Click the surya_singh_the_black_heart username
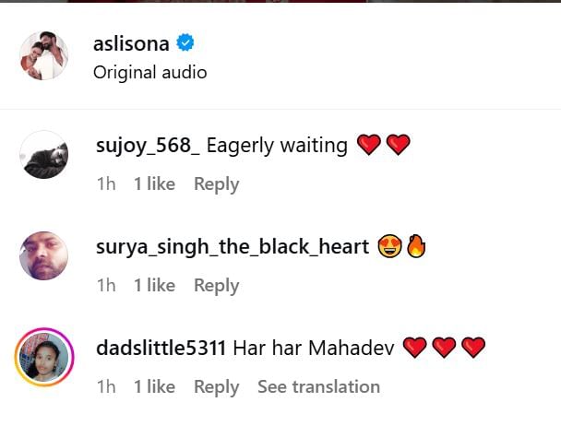This screenshot has width=561, height=426. click(x=233, y=247)
